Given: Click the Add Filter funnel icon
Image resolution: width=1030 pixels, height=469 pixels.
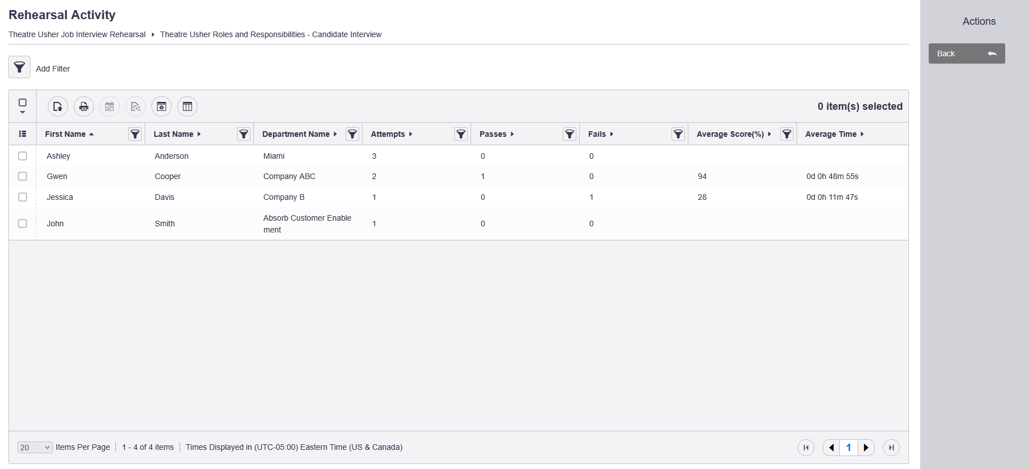Looking at the screenshot, I should click(x=19, y=68).
